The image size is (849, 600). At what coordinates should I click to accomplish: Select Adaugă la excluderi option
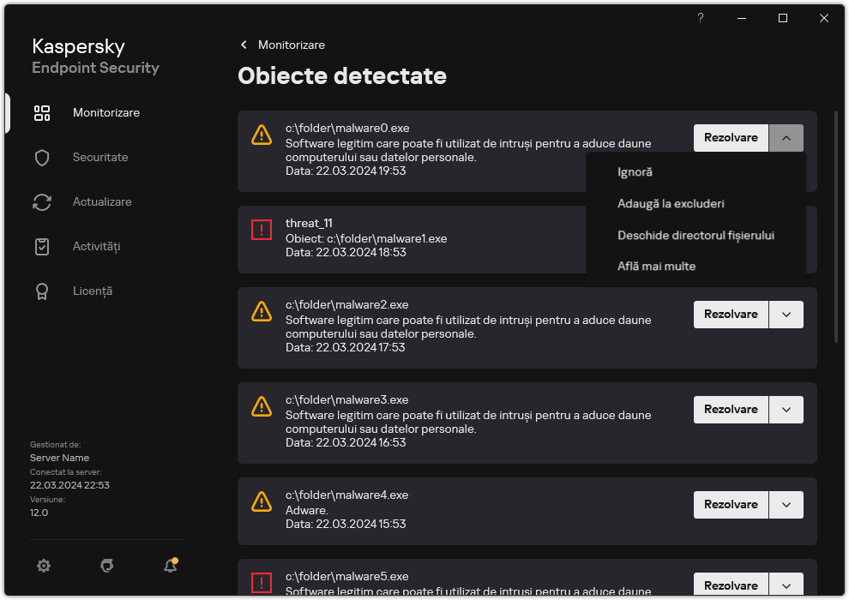(x=670, y=203)
